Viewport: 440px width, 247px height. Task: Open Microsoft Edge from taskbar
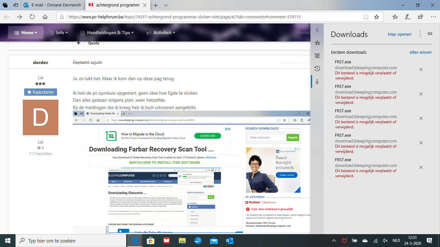pos(135,240)
